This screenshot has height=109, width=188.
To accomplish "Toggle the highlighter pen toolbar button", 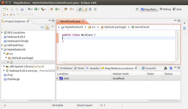I will coord(85,9).
